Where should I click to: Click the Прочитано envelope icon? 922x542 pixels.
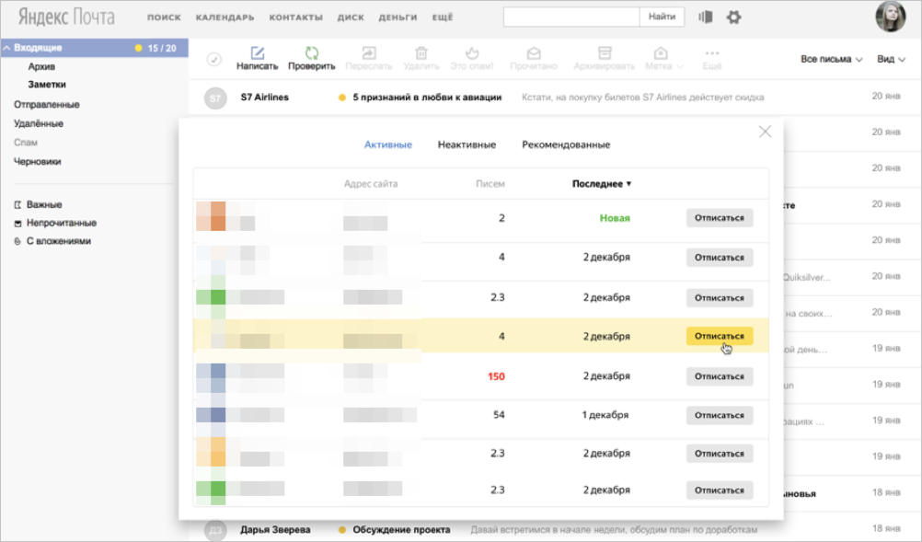click(534, 52)
